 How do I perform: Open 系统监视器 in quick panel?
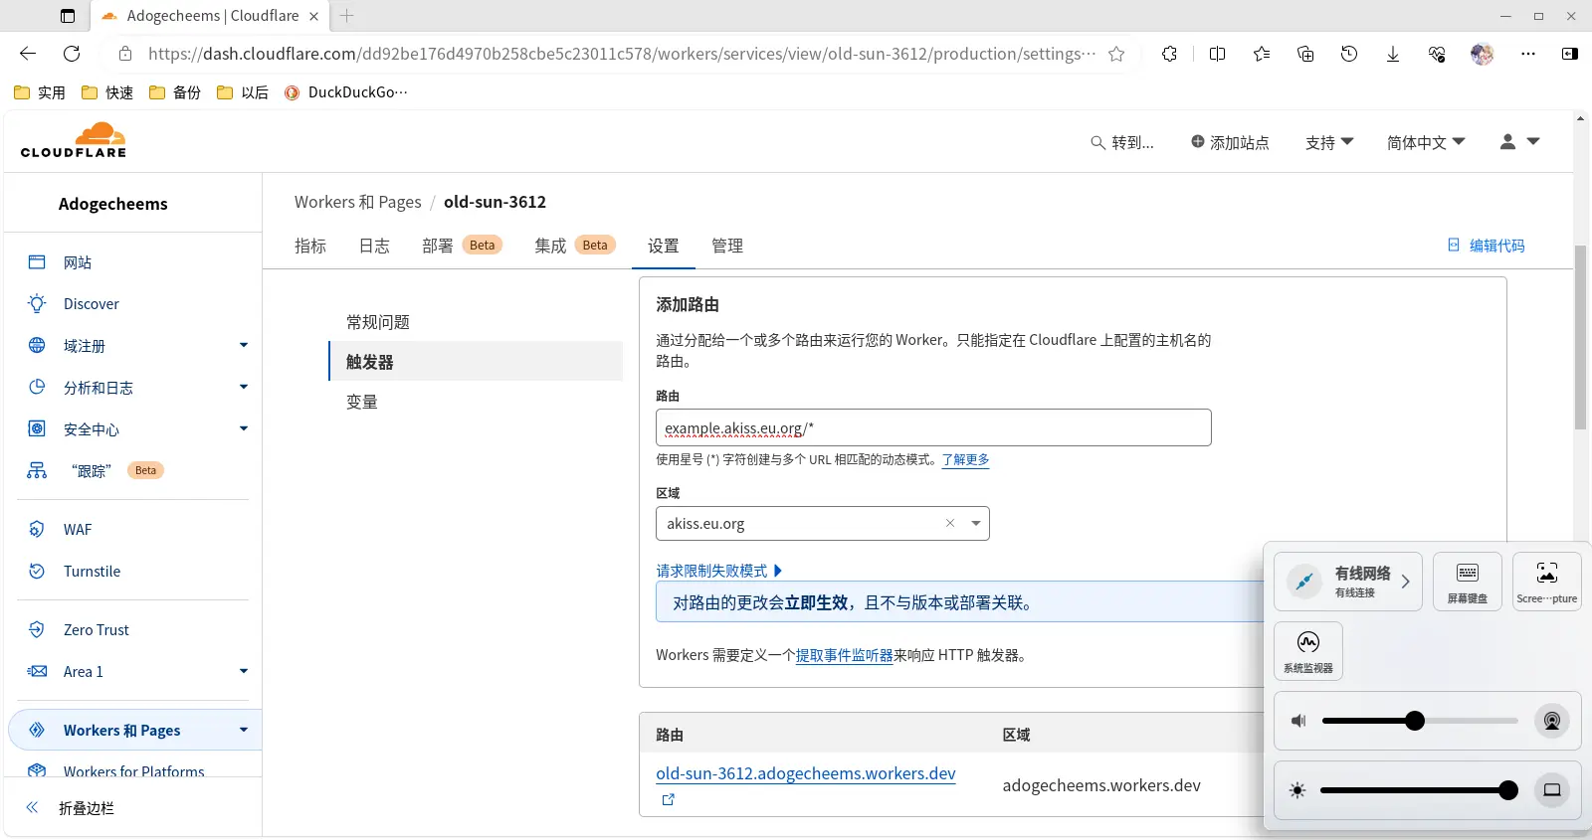click(x=1308, y=651)
